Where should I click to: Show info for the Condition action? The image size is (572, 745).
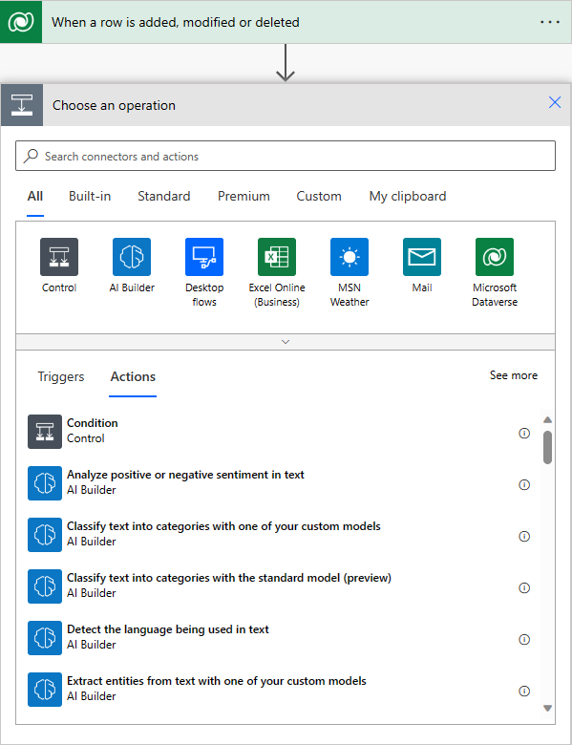tap(524, 434)
